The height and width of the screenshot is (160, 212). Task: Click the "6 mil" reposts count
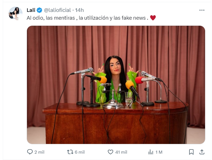[80, 152]
